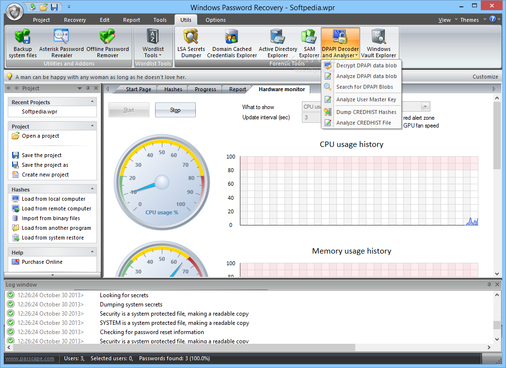The image size is (506, 368).
Task: Click Load from local computer icon
Action: tap(15, 199)
